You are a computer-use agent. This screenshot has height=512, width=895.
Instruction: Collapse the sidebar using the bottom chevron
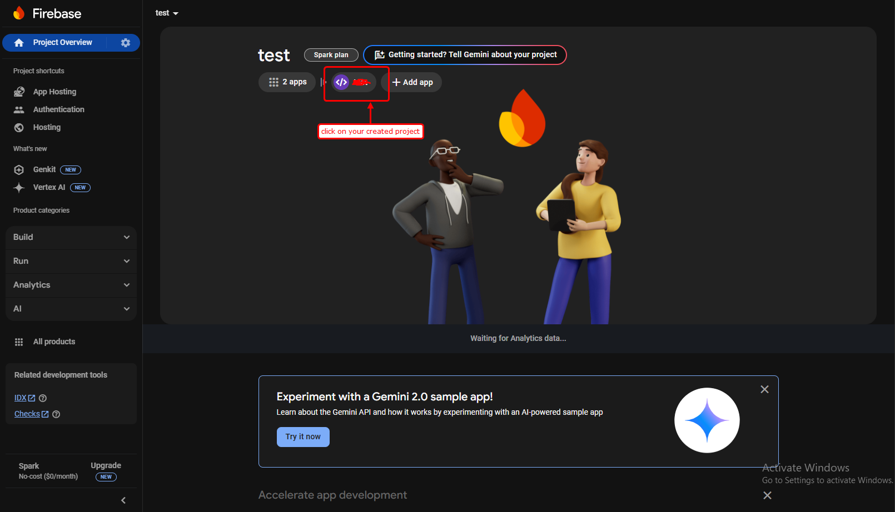point(123,500)
